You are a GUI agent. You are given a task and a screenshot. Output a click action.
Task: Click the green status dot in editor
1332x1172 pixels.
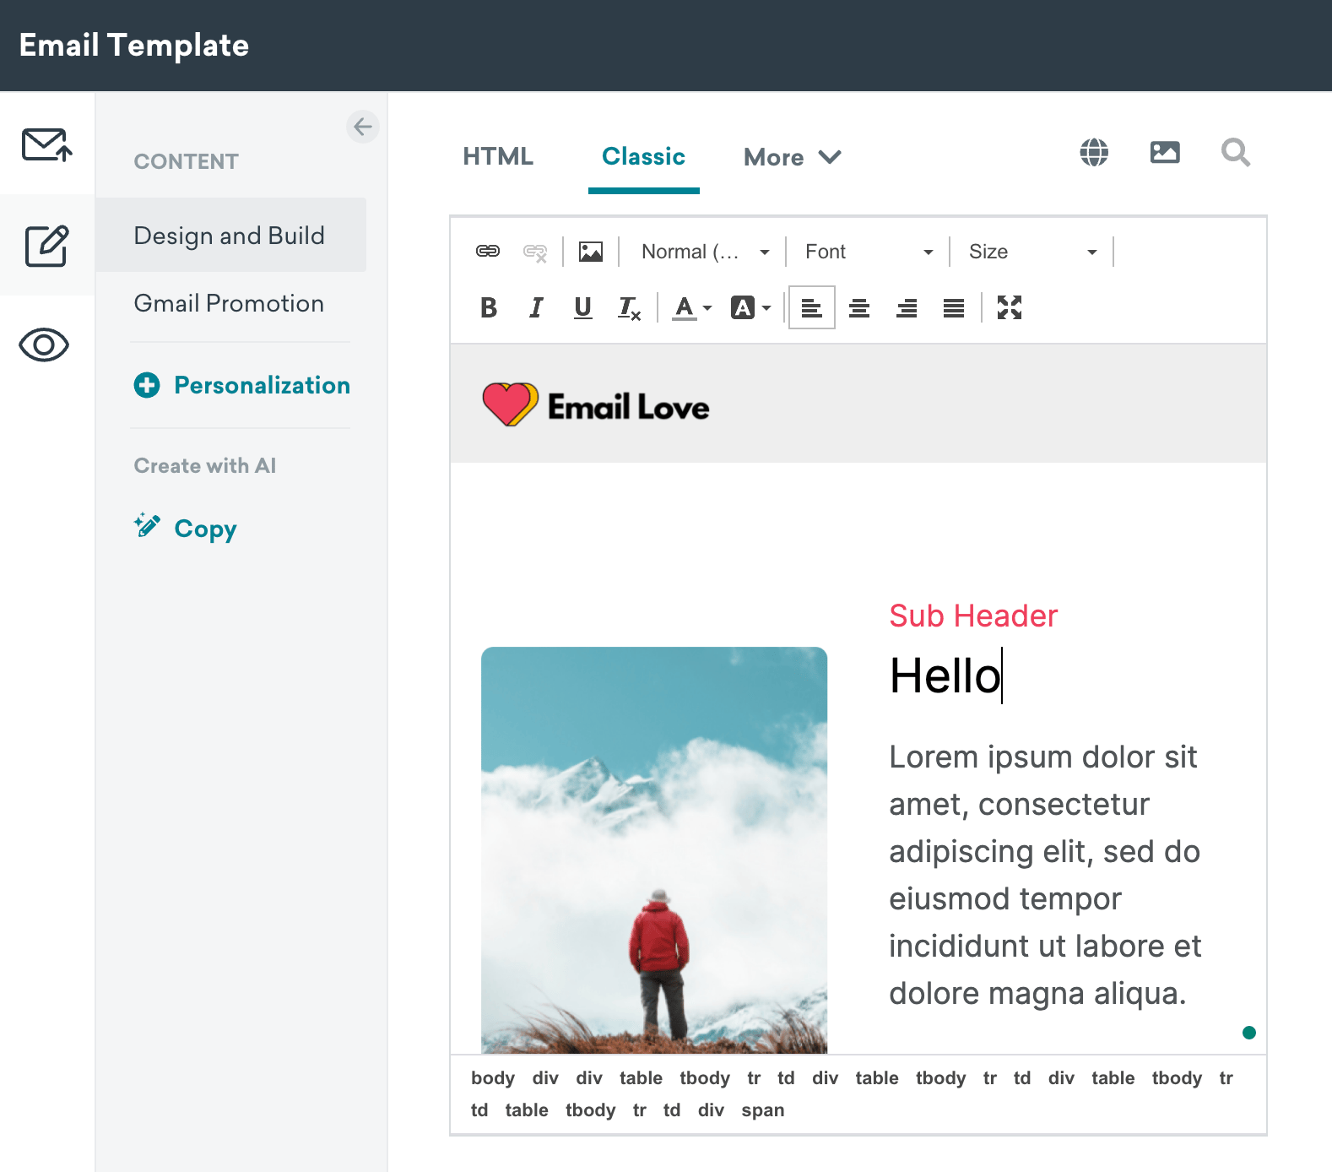[x=1249, y=1033]
